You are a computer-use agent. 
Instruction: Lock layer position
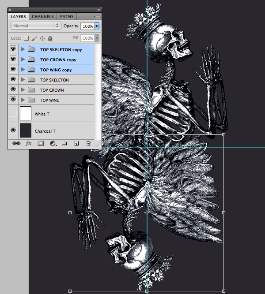coord(42,38)
